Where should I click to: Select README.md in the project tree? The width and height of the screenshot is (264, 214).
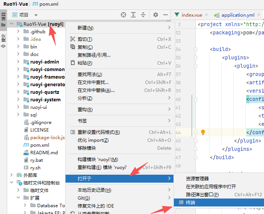click(x=44, y=152)
